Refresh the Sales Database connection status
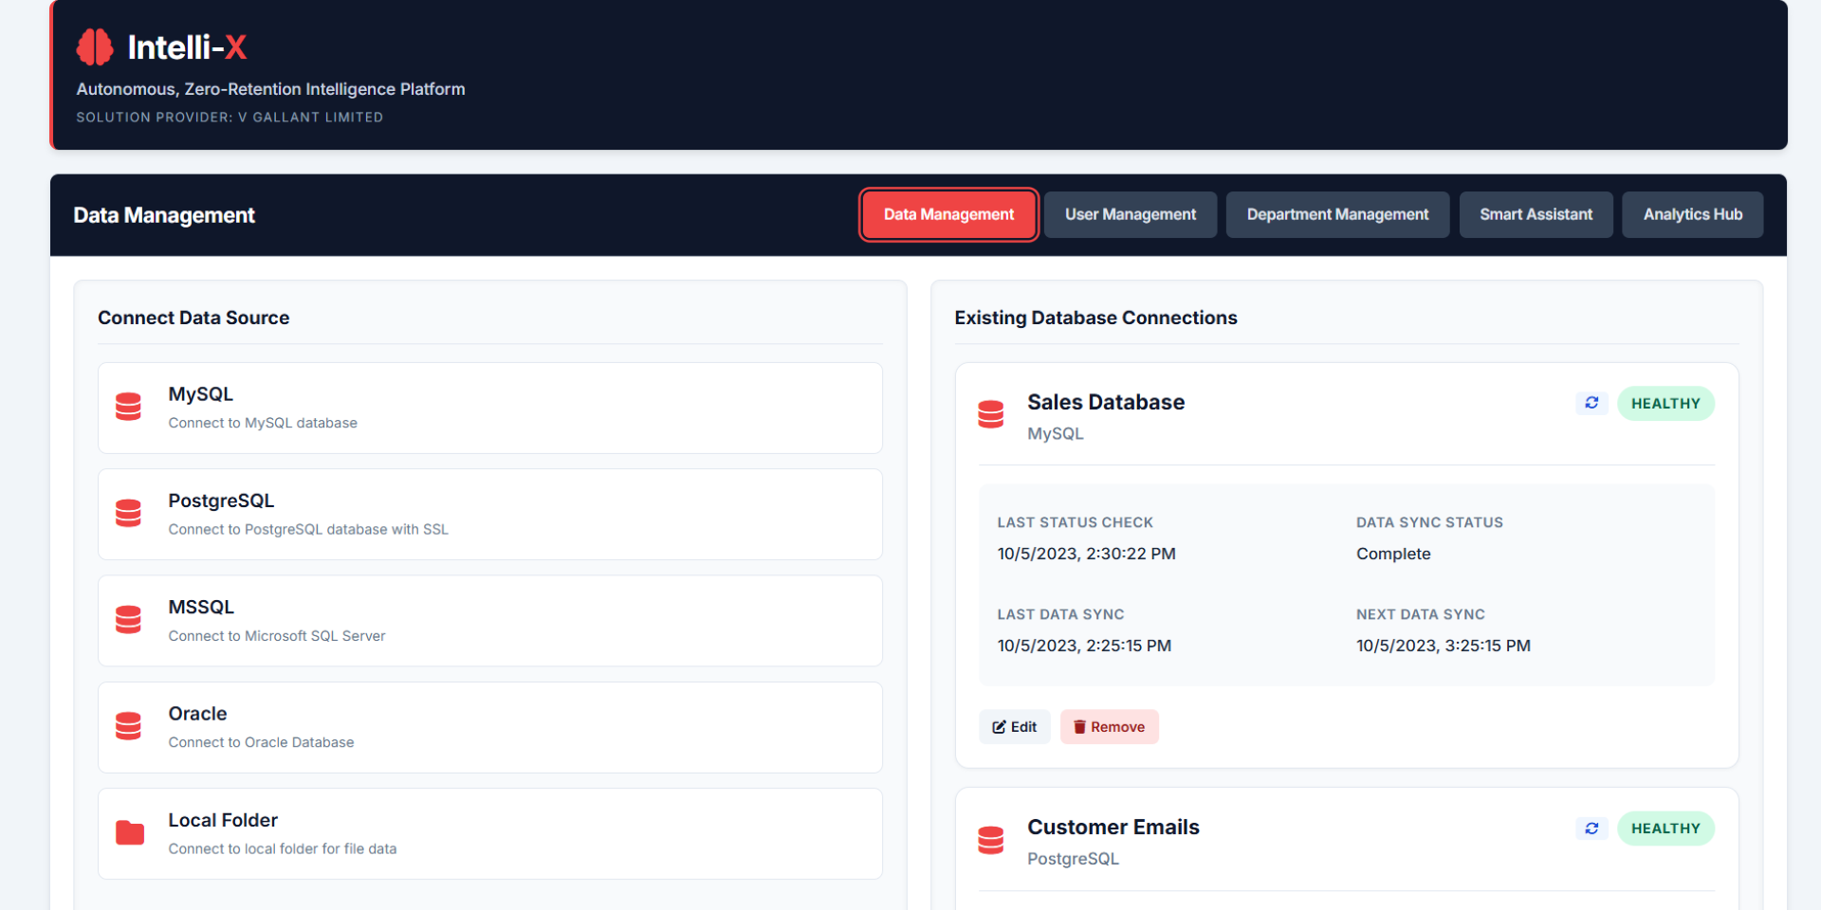Image resolution: width=1821 pixels, height=910 pixels. pos(1591,403)
